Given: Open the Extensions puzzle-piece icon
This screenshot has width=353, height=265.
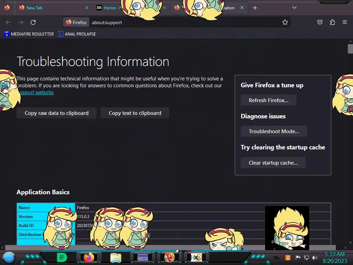Looking at the screenshot, I should click(x=332, y=22).
